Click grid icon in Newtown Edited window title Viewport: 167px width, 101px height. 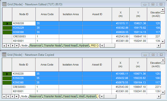pyautogui.click(x=4, y=4)
